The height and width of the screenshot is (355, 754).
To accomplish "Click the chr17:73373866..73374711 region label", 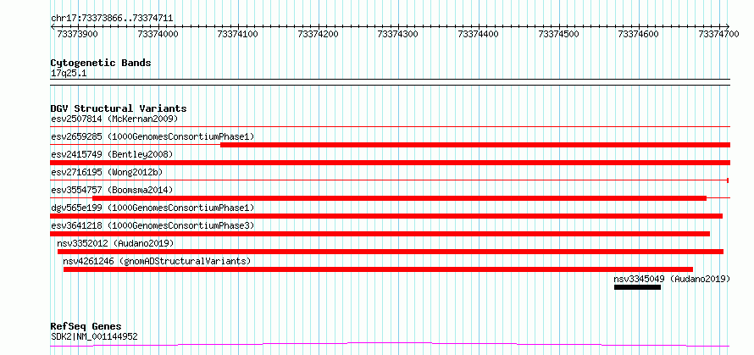I will tap(112, 19).
